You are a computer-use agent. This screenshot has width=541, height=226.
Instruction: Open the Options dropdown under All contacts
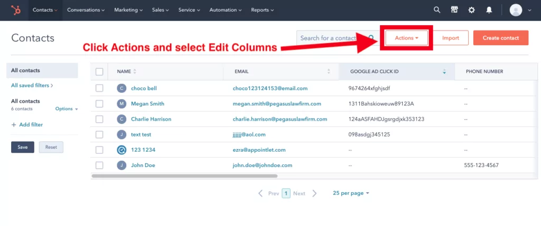pyautogui.click(x=67, y=109)
